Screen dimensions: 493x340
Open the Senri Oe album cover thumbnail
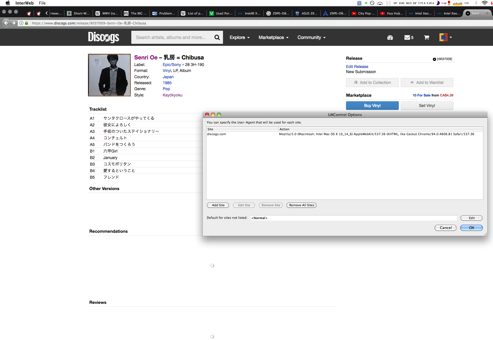tap(109, 75)
